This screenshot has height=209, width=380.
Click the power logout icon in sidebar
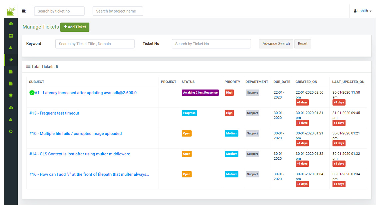(x=11, y=131)
